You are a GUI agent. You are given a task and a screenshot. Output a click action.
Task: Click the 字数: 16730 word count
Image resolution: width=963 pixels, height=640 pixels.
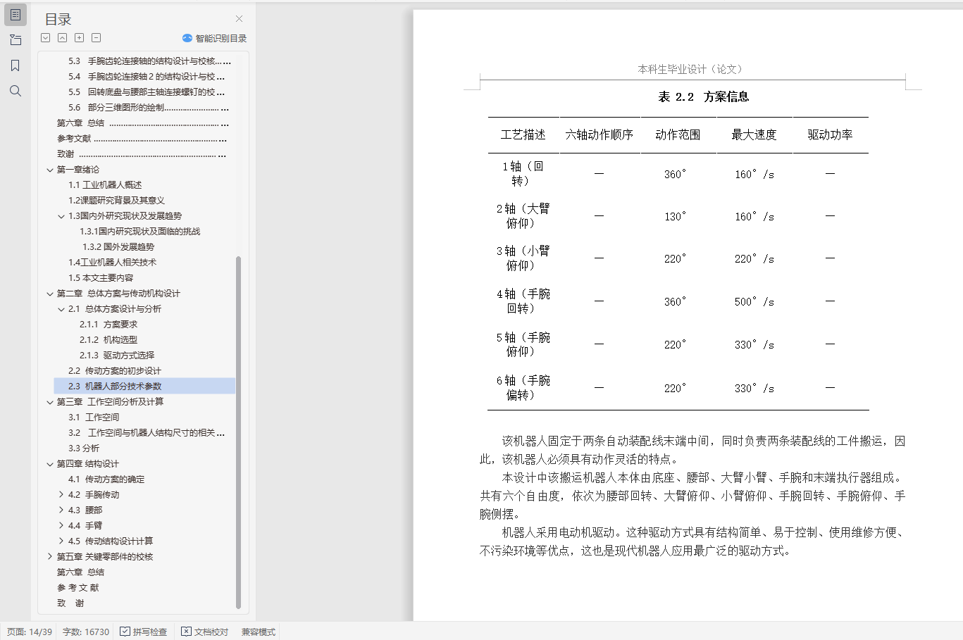coord(86,632)
